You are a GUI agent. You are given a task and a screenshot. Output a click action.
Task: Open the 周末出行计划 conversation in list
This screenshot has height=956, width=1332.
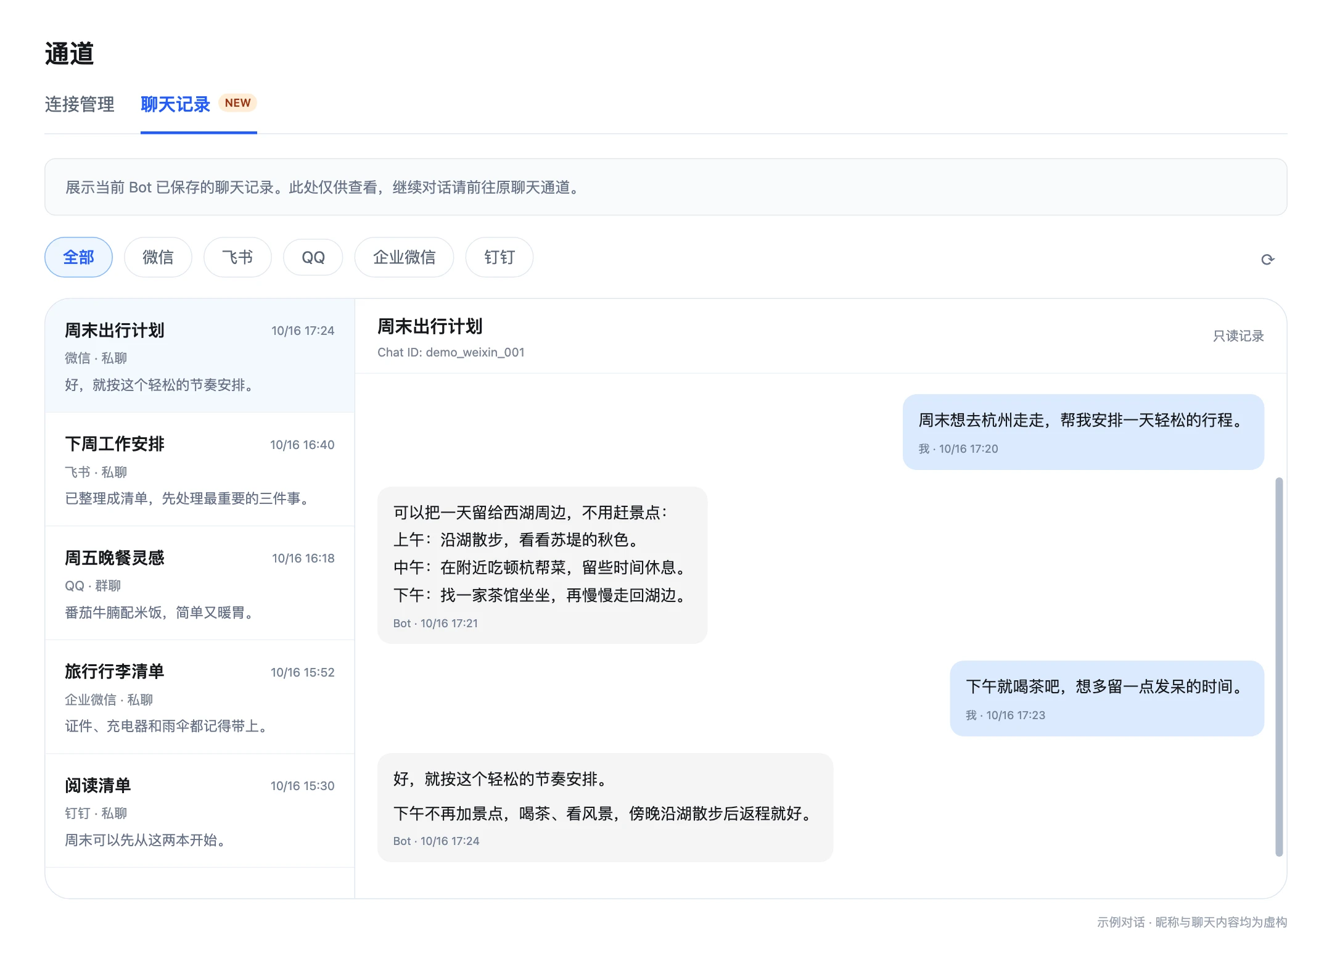pos(200,356)
